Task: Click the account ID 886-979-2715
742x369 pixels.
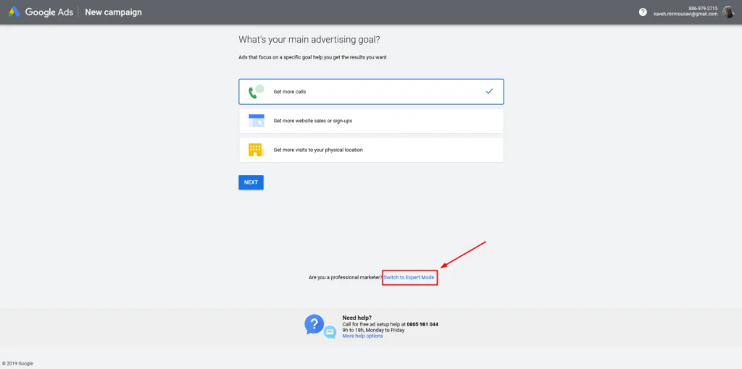Action: 703,9
